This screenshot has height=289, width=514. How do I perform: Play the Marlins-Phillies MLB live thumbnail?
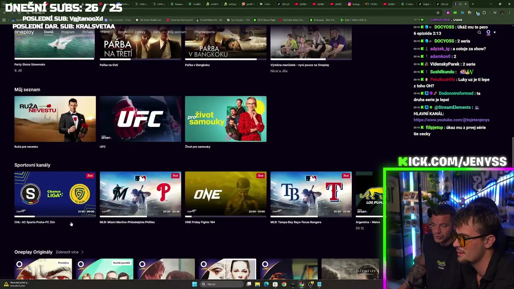(x=140, y=194)
